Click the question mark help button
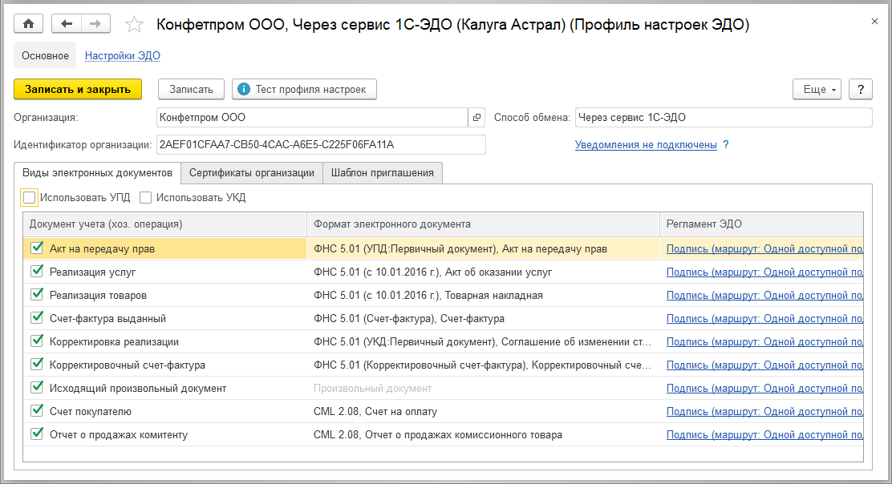Screen dimensions: 892x484 860,89
